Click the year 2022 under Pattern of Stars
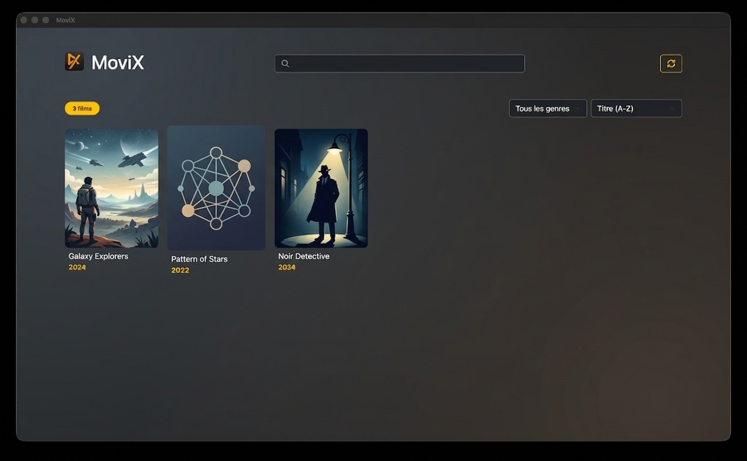Screen dimensions: 747x461 (180, 270)
